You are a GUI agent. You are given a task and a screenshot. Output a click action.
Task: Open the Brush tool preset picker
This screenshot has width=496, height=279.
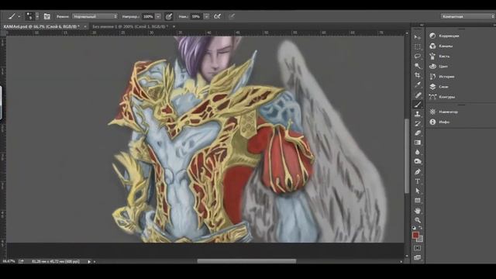pos(14,16)
